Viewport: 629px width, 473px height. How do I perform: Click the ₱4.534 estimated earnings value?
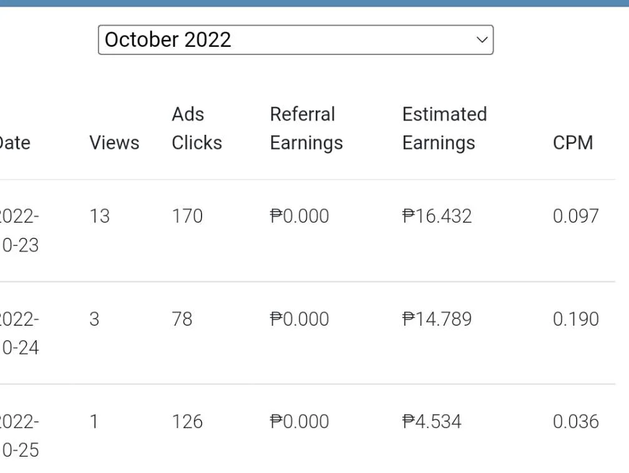click(432, 422)
